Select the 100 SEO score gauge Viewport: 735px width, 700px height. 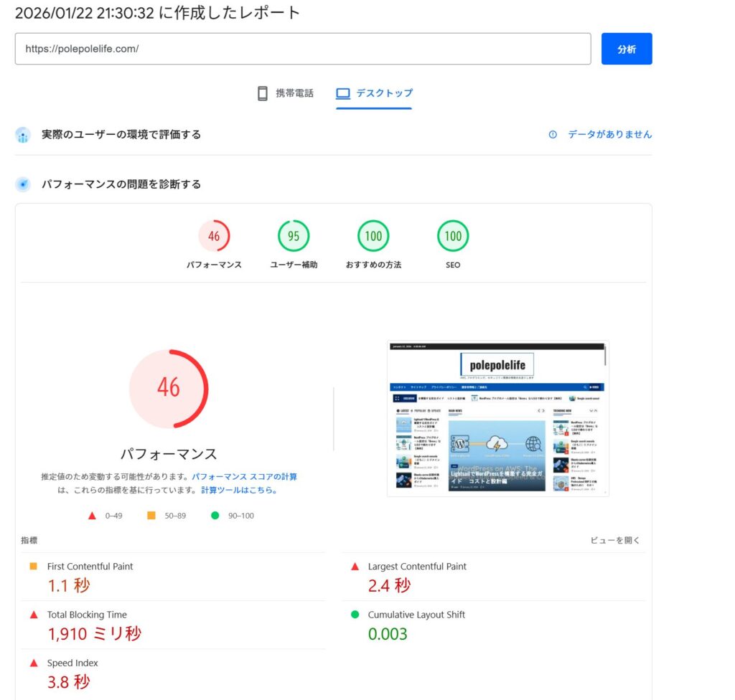453,236
